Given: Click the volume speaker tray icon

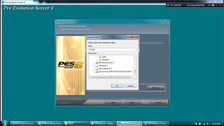Looking at the screenshot, I should [208, 124].
